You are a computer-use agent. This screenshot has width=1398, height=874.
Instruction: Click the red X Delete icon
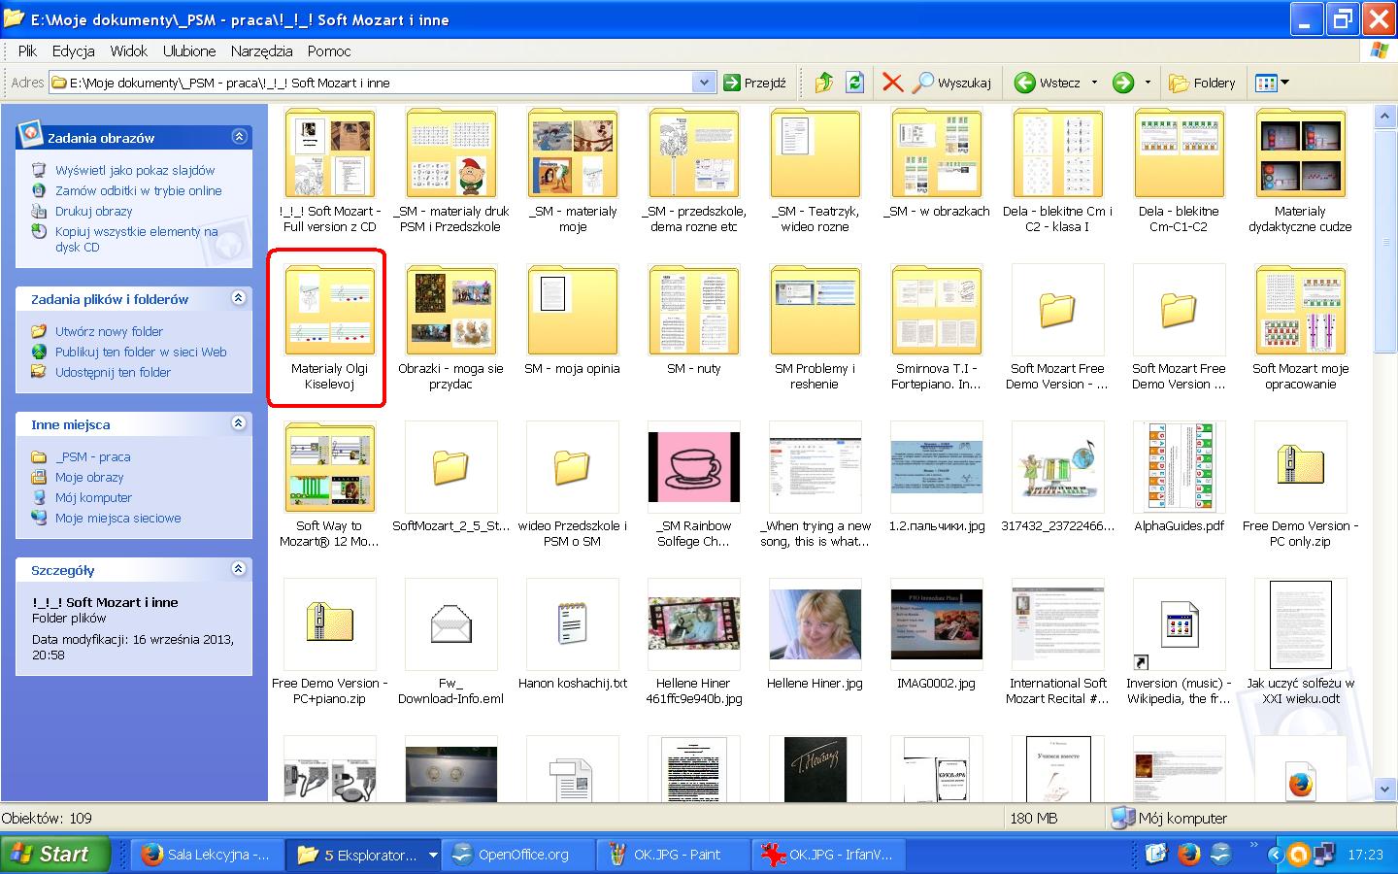pos(892,83)
